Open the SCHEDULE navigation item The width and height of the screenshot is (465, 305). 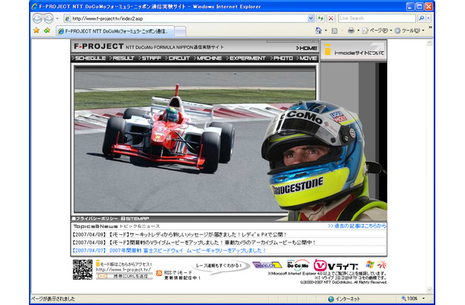(89, 58)
